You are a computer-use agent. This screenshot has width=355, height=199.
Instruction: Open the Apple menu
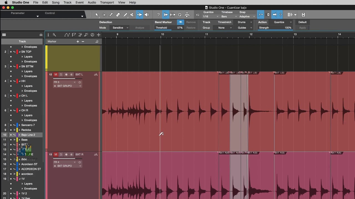(6, 2)
